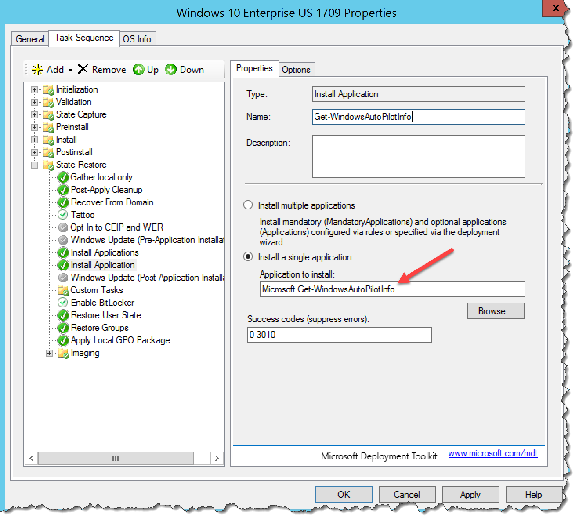The width and height of the screenshot is (579, 521).
Task: Click the Up arrow to move step
Action: [x=139, y=69]
